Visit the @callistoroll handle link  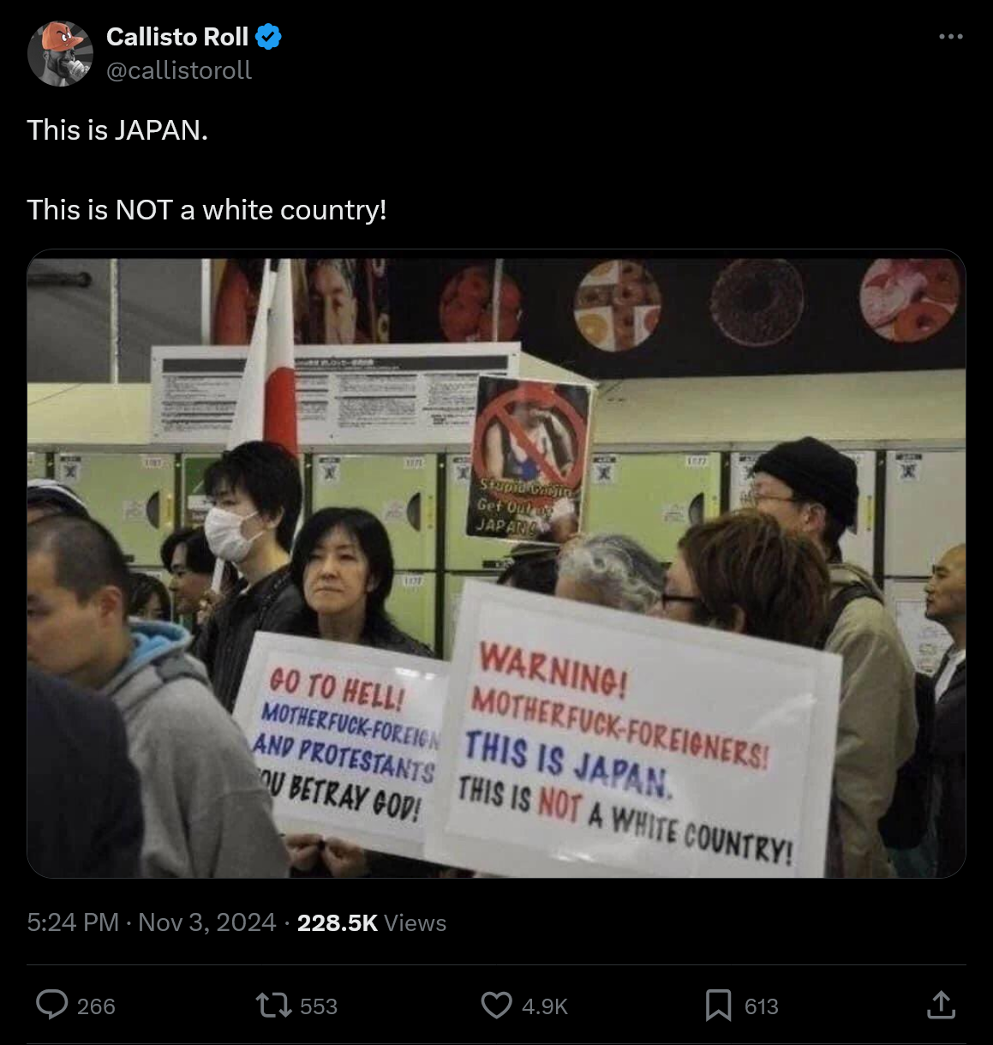pyautogui.click(x=179, y=70)
